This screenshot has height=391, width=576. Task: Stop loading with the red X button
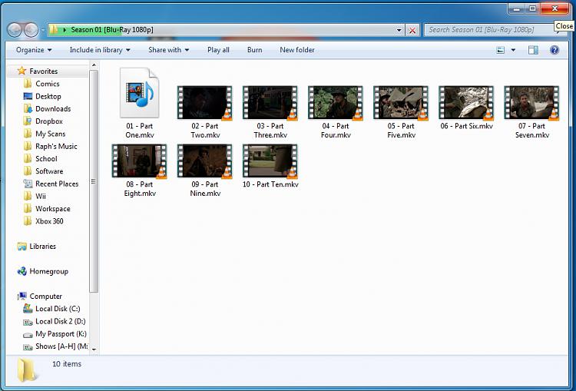click(412, 30)
